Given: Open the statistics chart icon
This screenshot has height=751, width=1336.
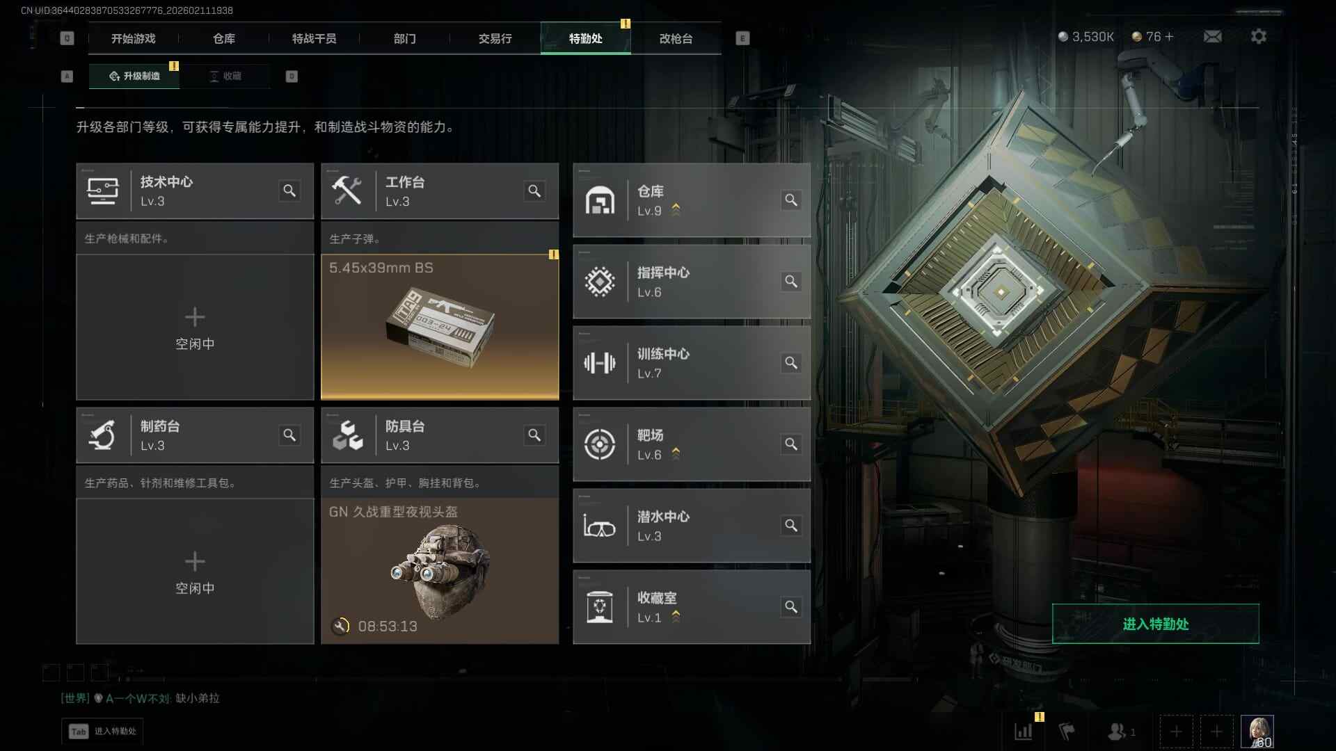Looking at the screenshot, I should tap(1024, 732).
